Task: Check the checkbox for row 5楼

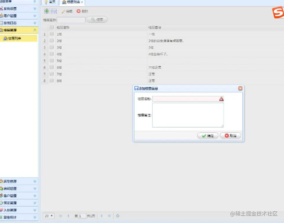Action: (52, 60)
